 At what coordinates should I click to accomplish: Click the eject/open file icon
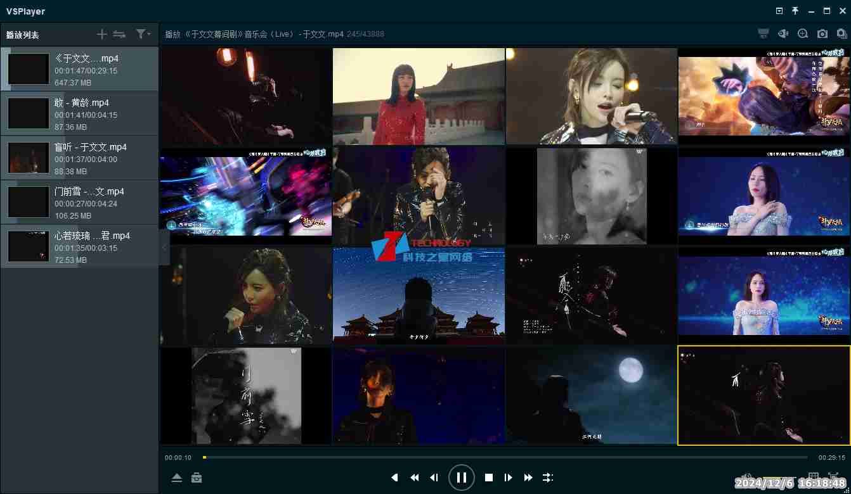(177, 478)
